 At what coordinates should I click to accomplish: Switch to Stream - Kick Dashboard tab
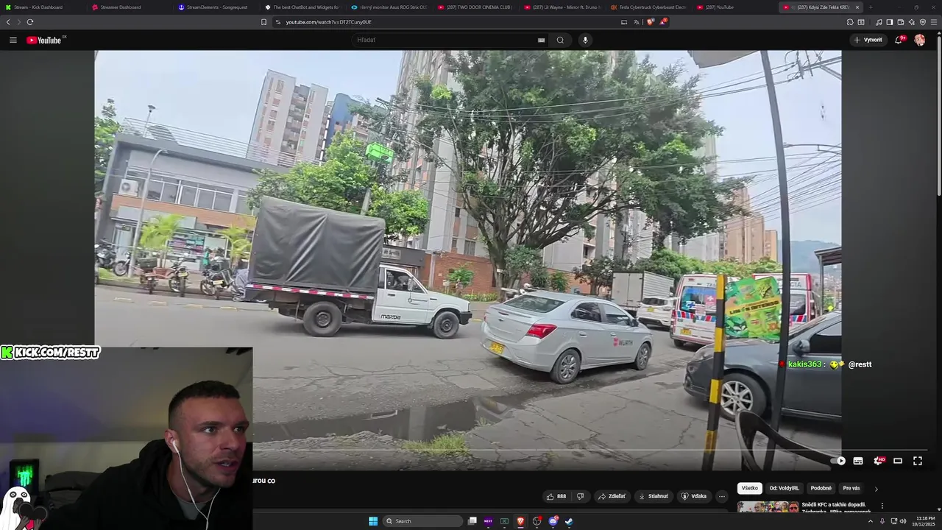tap(43, 7)
